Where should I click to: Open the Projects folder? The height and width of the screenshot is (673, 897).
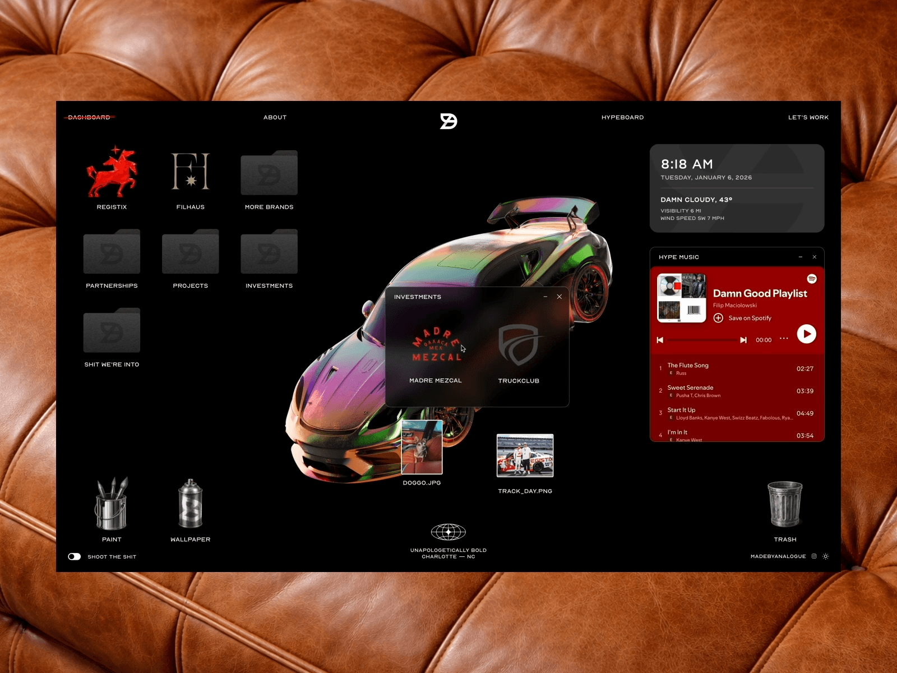[191, 251]
